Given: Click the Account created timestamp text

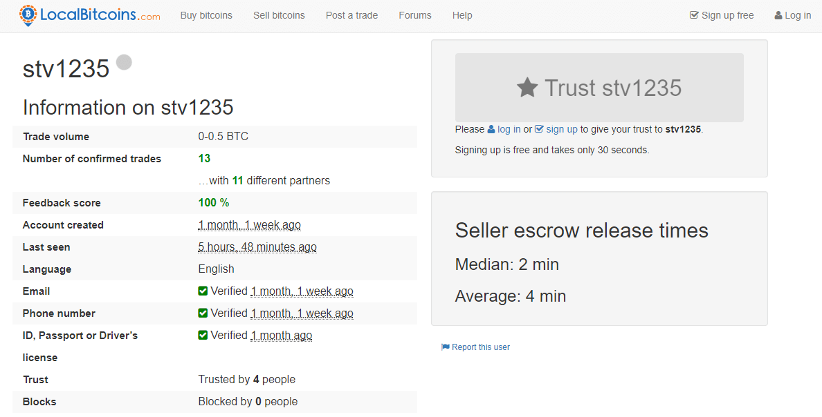Looking at the screenshot, I should click(250, 225).
